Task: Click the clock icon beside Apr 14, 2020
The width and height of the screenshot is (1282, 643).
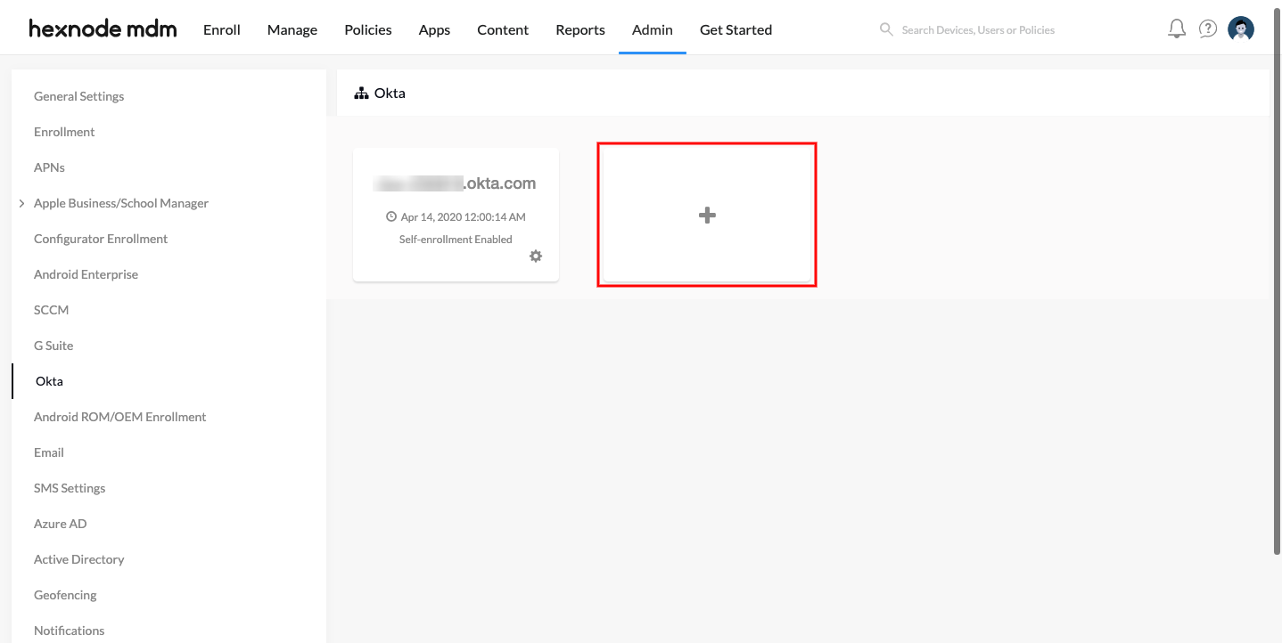Action: [x=390, y=216]
